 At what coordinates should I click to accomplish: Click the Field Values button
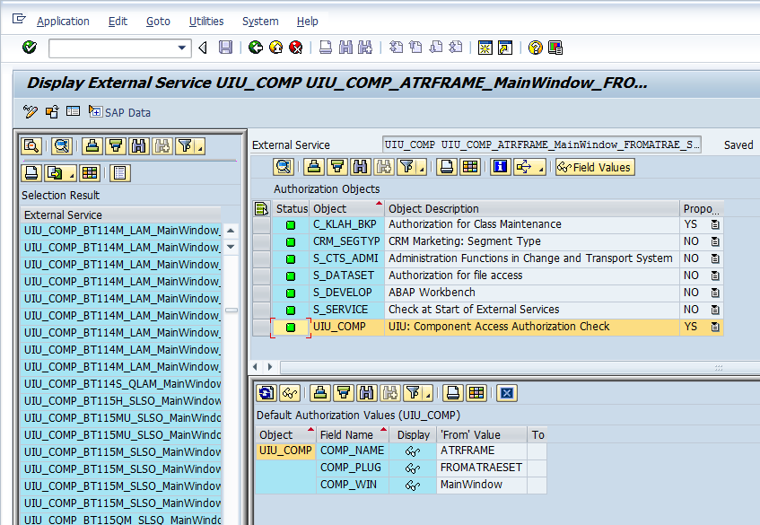coord(595,167)
